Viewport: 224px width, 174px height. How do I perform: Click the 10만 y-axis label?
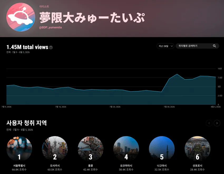point(220,69)
